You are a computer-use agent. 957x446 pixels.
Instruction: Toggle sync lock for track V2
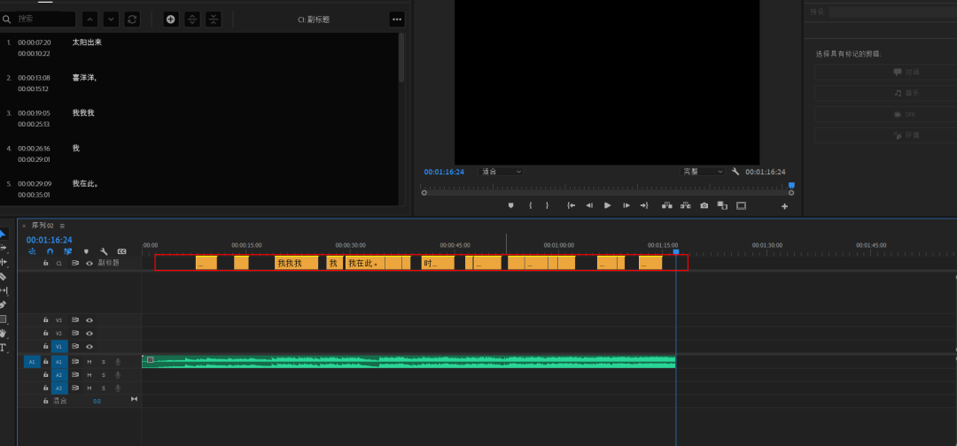pos(75,334)
